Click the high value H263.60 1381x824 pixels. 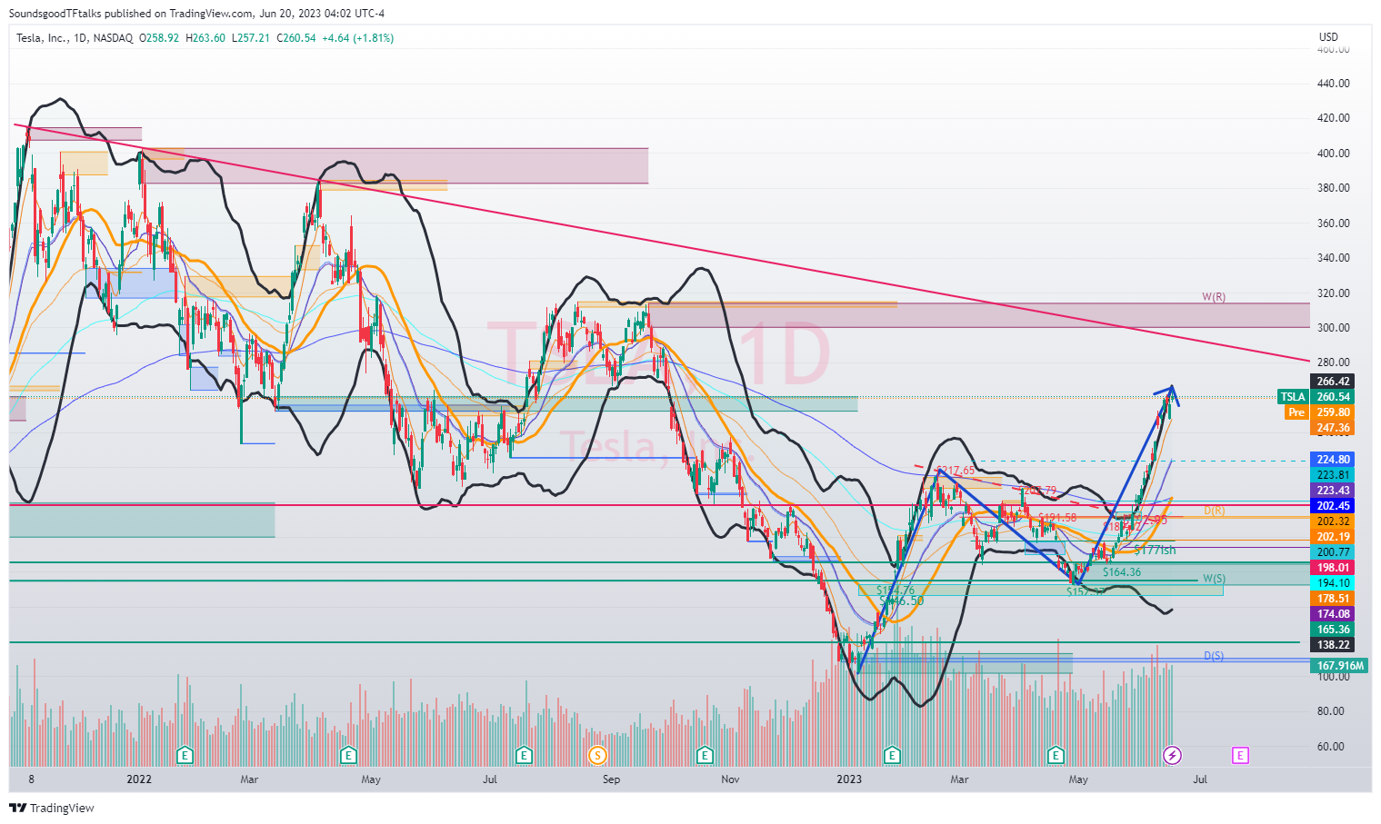205,38
